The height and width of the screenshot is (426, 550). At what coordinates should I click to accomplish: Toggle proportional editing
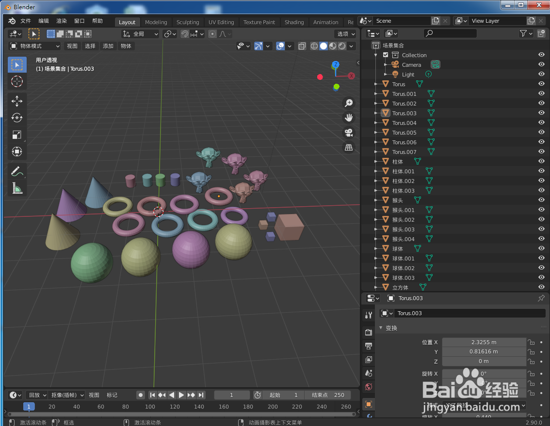212,34
